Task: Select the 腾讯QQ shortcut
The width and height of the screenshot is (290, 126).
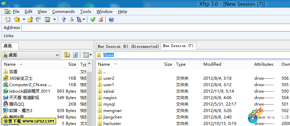Action: 17,104
